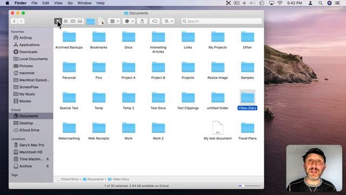
Task: Click Video Diary in the path bar
Action: (118, 179)
